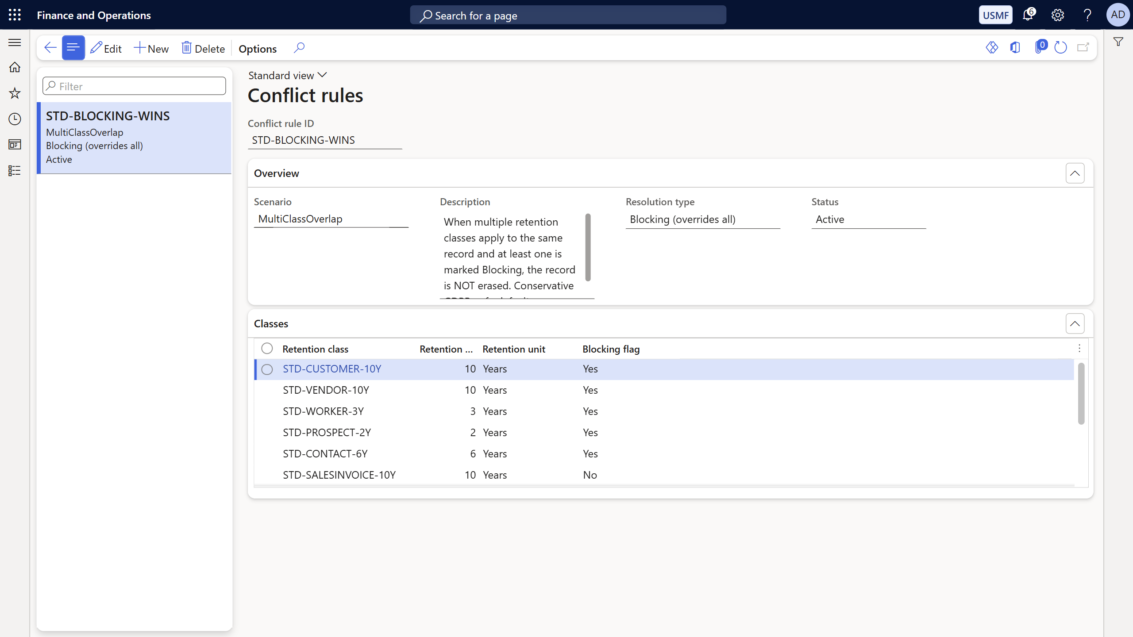1133x637 pixels.
Task: Click the No blocking flag for STD-SALESINVOICE-10Y
Action: (x=590, y=475)
